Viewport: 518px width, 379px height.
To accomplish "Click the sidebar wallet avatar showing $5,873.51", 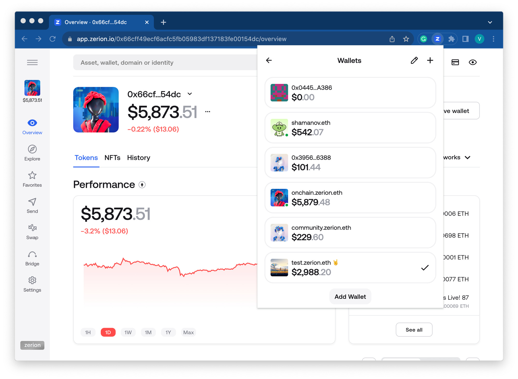I will pyautogui.click(x=32, y=88).
